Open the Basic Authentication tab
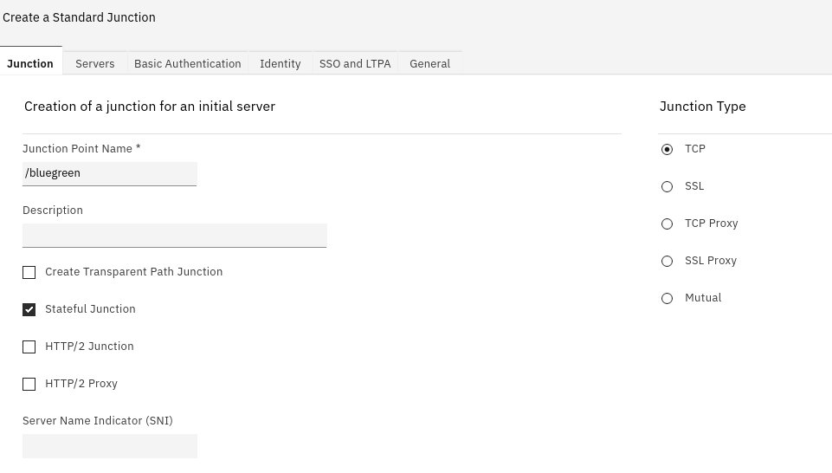The height and width of the screenshot is (473, 832). [x=187, y=63]
